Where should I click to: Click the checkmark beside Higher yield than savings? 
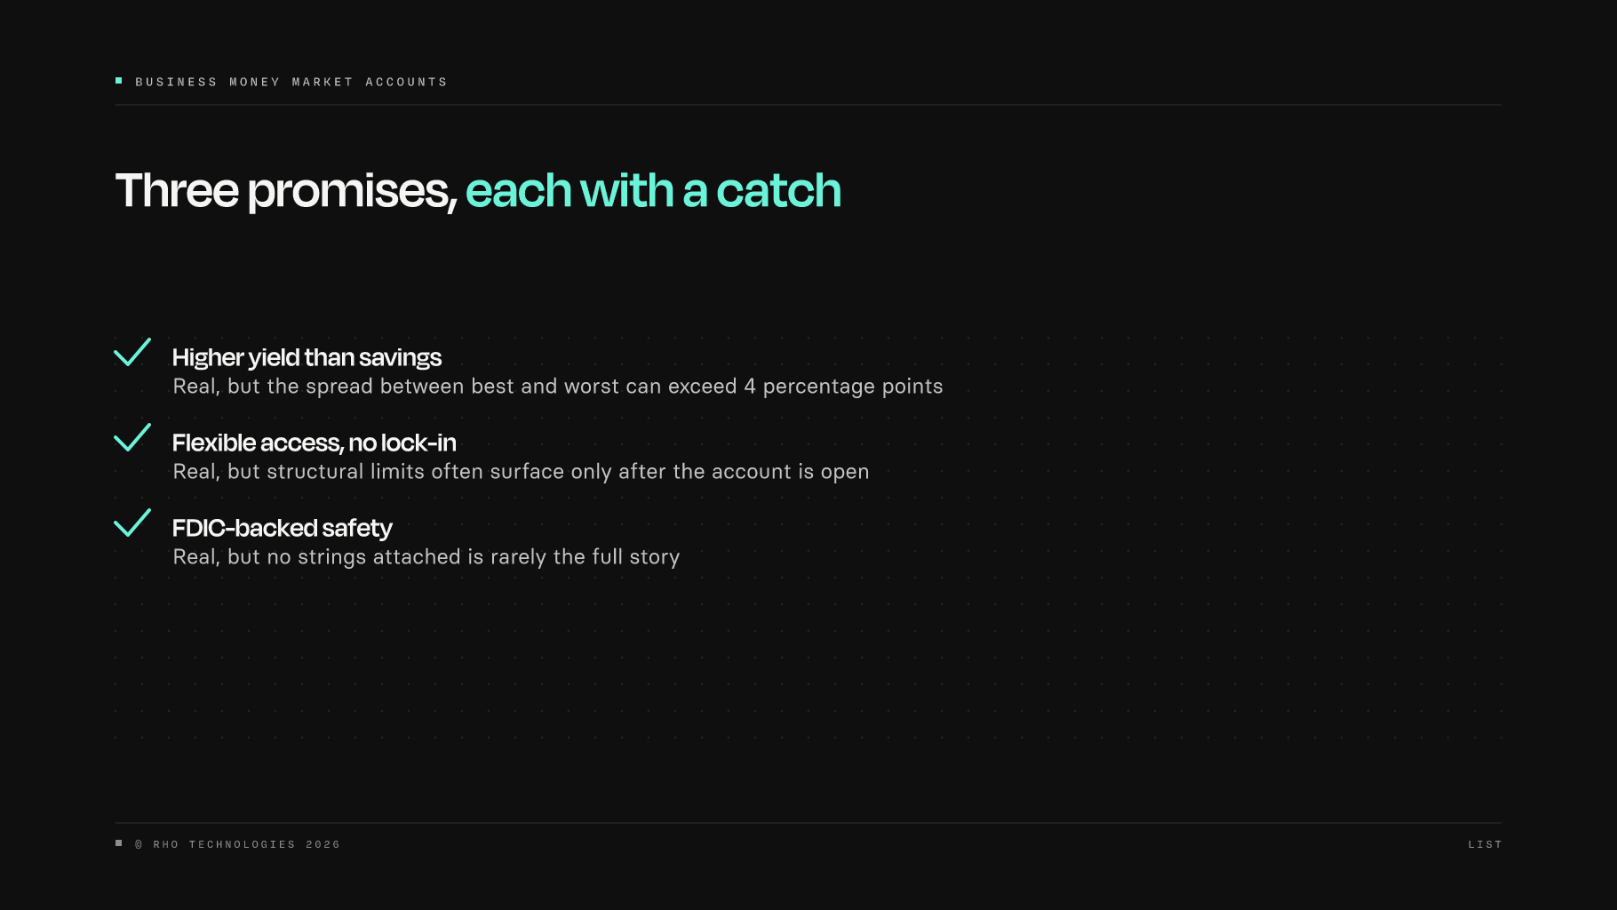click(132, 352)
